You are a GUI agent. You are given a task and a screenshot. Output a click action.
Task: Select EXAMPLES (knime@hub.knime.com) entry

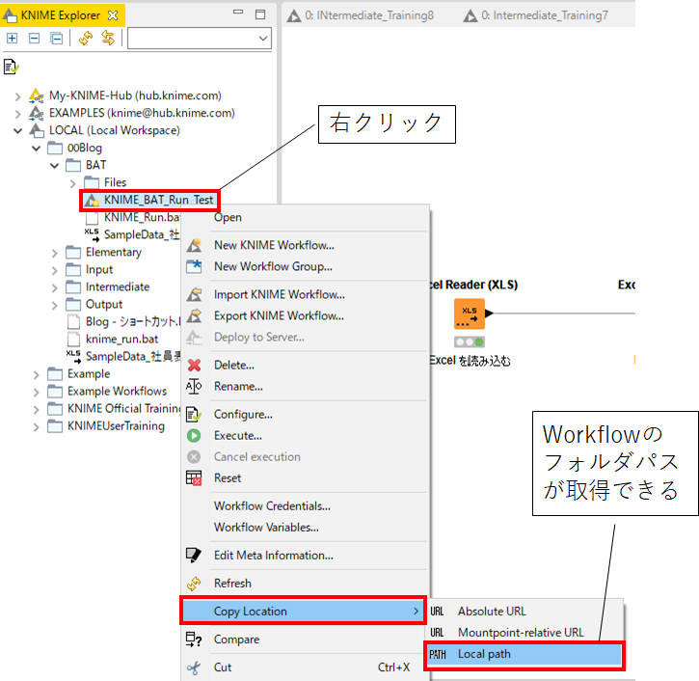[x=142, y=113]
